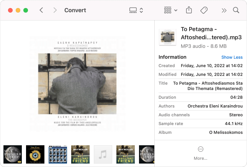Click the file name To Petagma mp3
247x167 pixels.
point(211,33)
